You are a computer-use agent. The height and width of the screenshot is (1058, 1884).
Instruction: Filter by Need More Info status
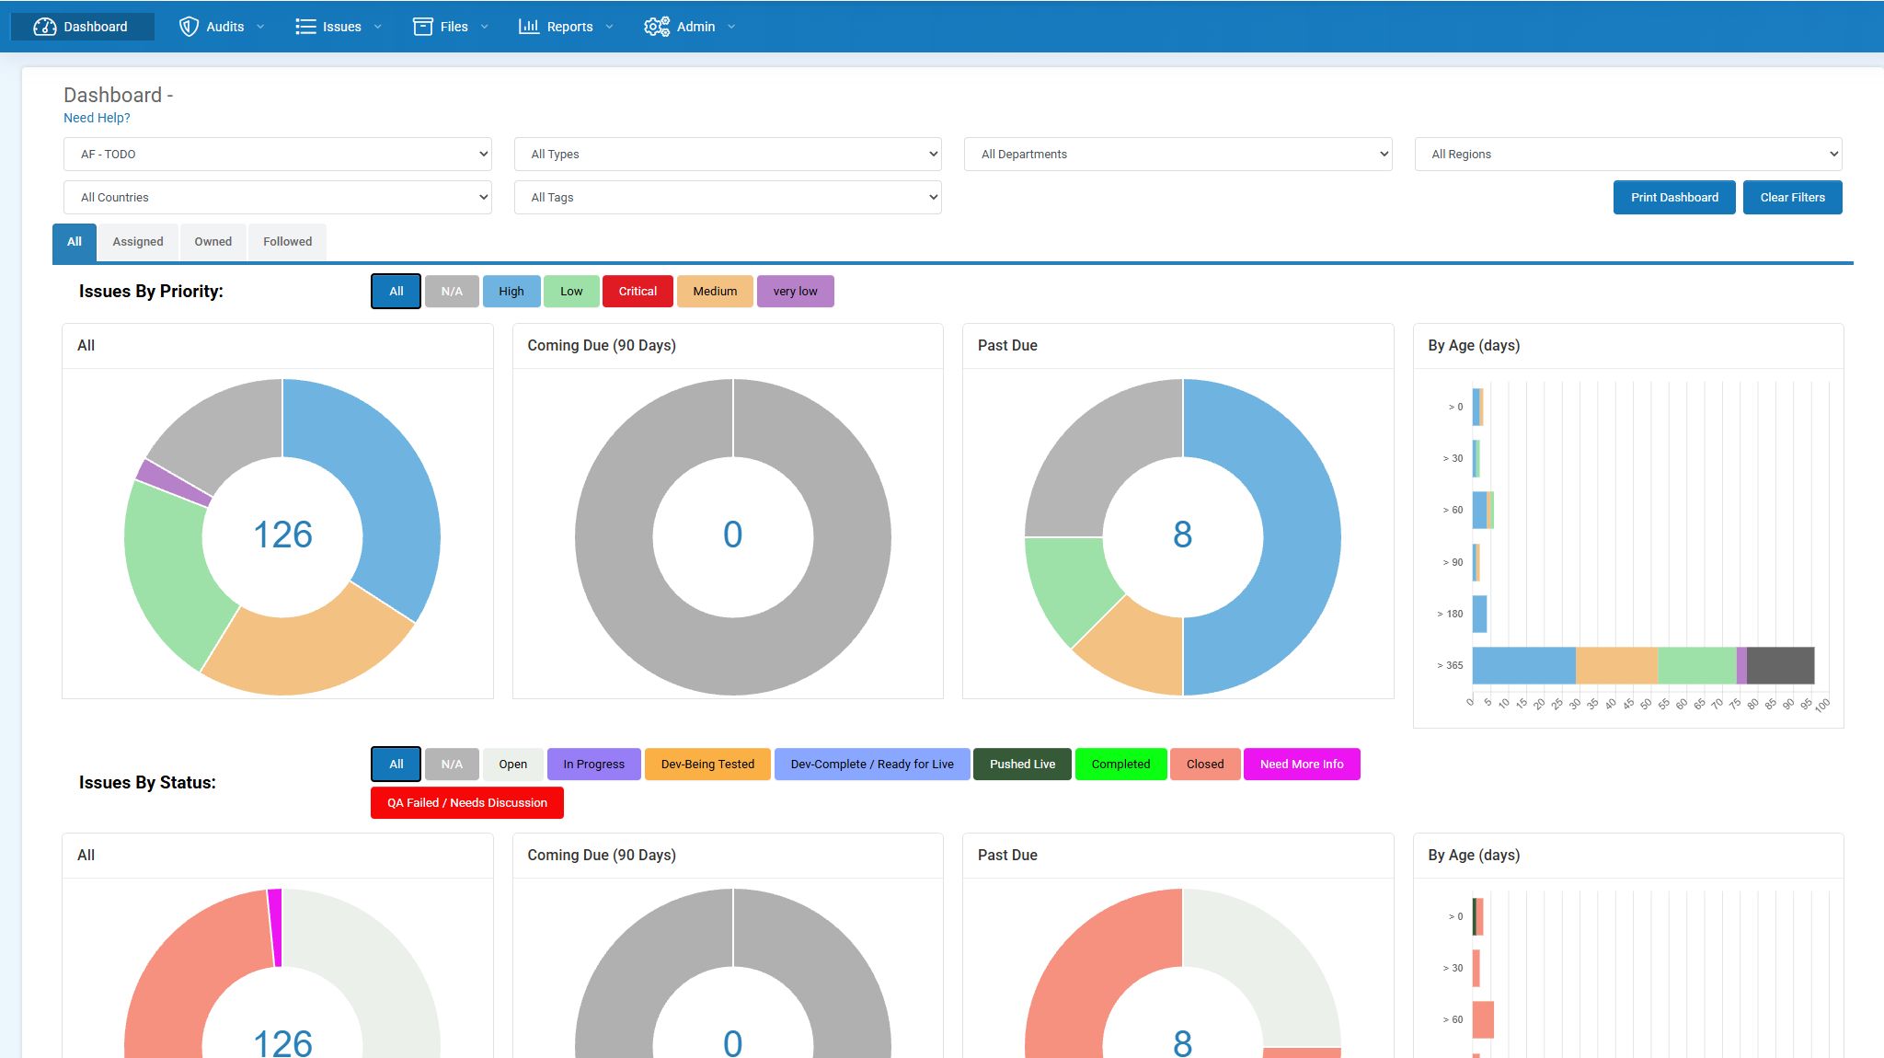coord(1302,765)
